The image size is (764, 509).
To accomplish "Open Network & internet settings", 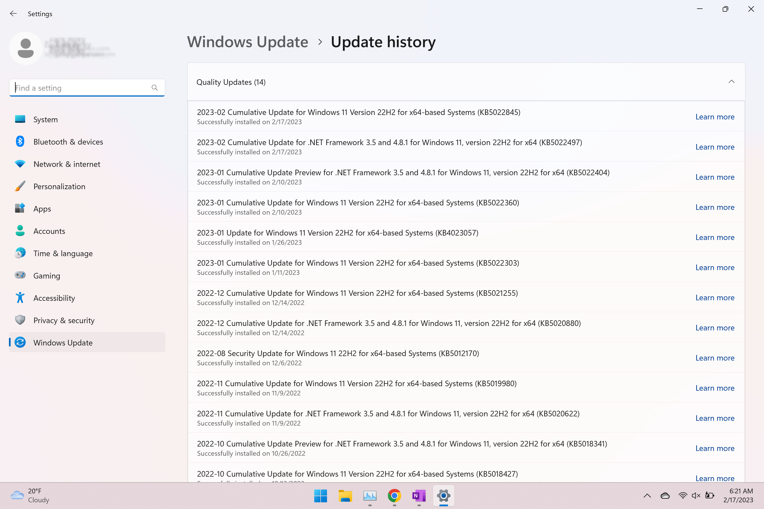I will click(x=66, y=164).
